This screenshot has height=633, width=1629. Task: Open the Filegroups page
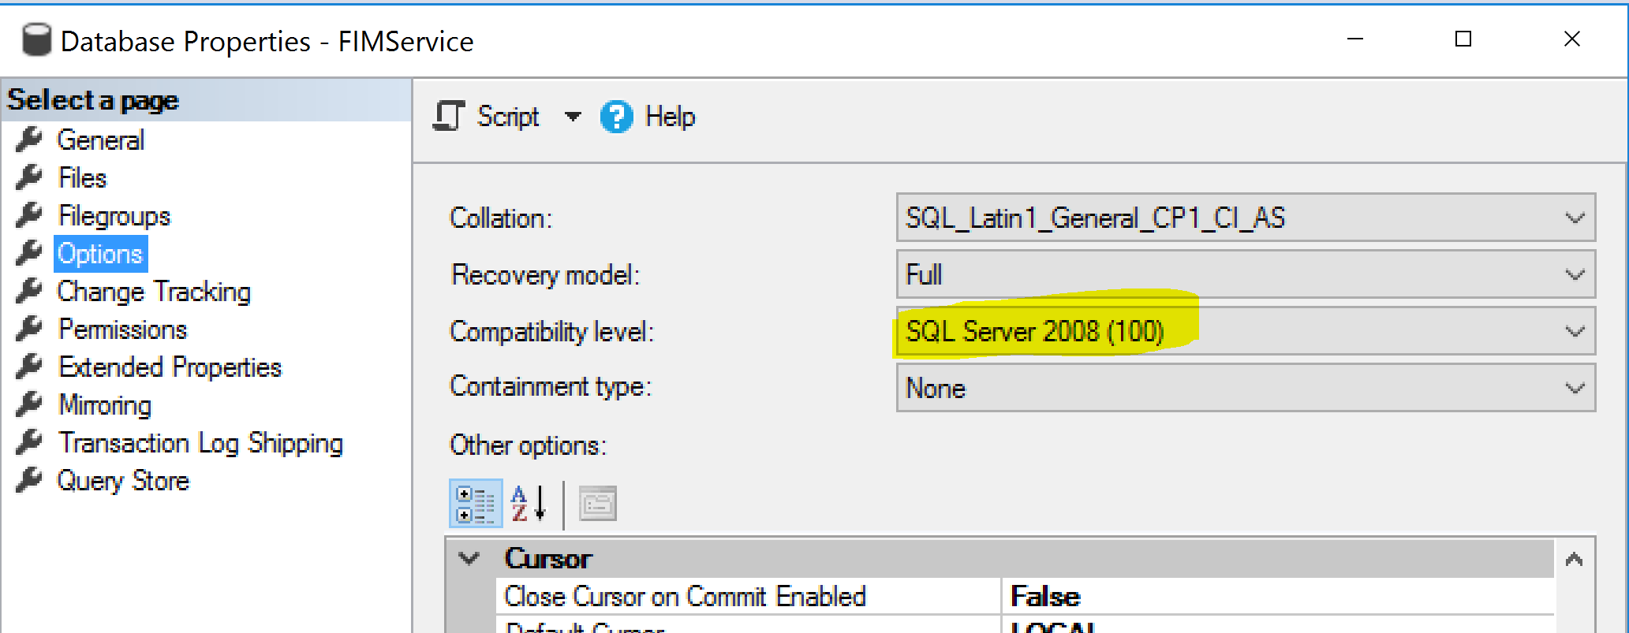point(114,216)
